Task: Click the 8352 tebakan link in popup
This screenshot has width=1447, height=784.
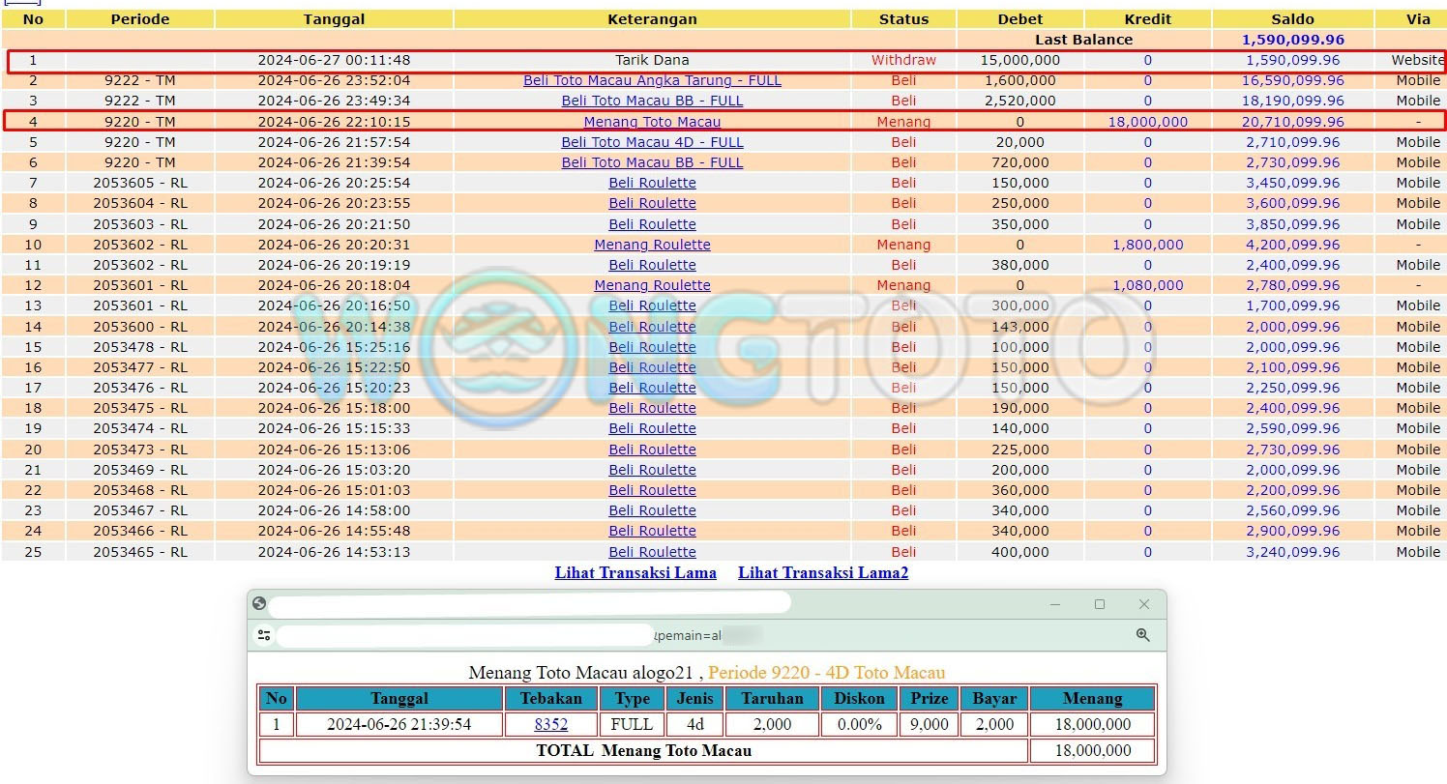Action: click(550, 724)
